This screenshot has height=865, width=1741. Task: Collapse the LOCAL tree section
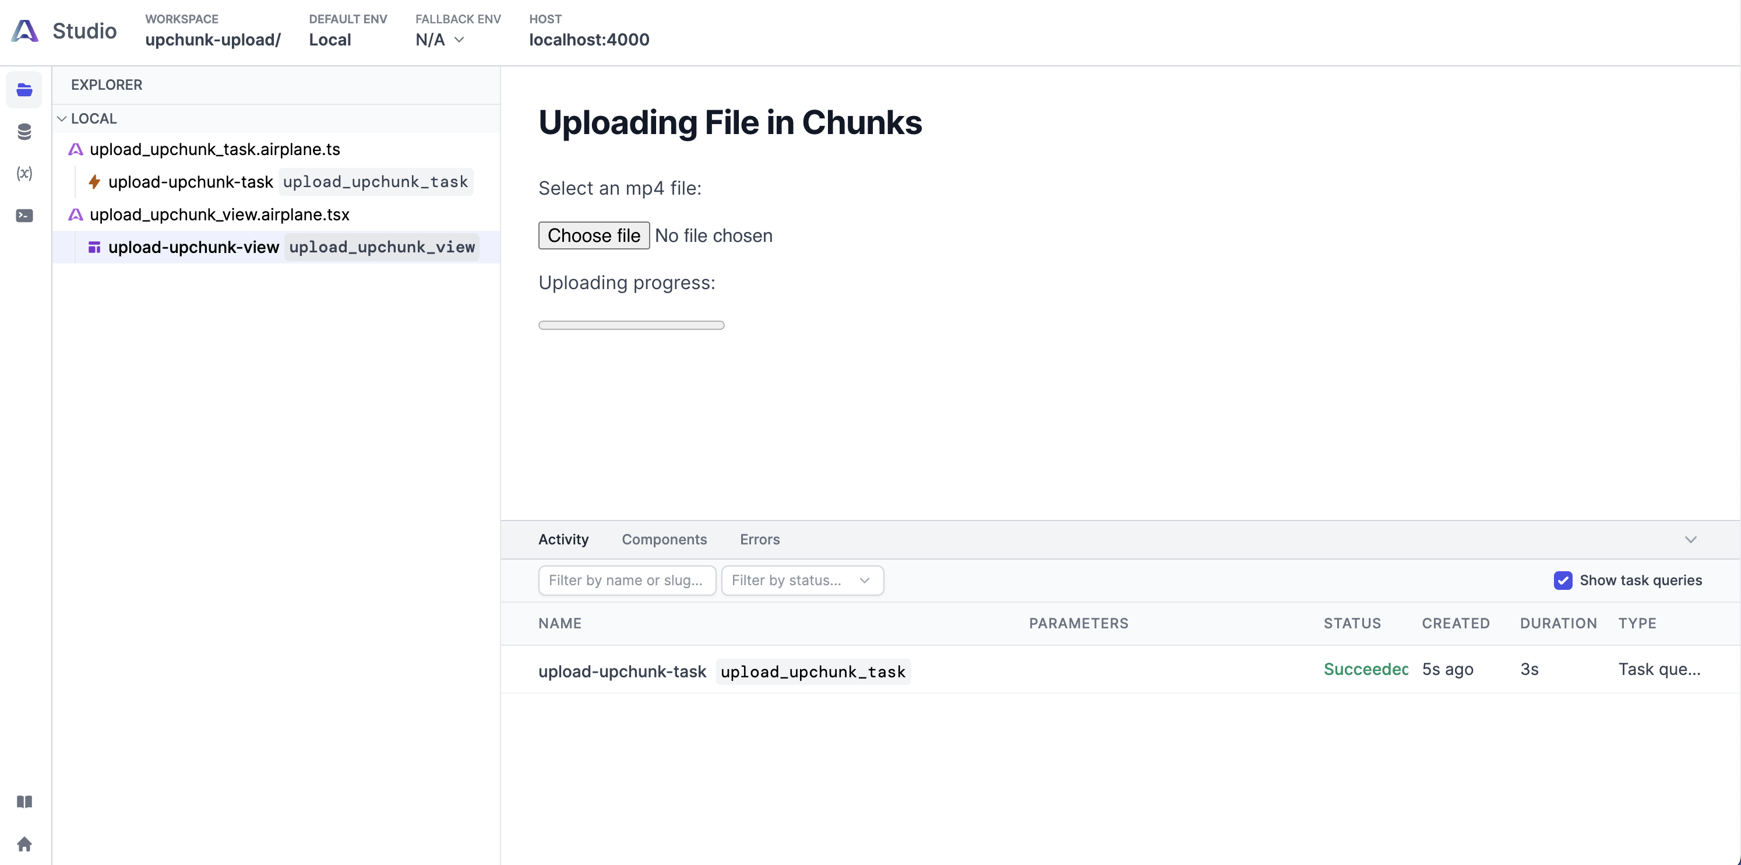point(62,118)
